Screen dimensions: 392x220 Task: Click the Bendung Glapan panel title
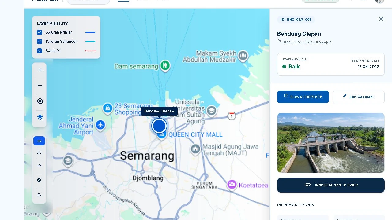pyautogui.click(x=299, y=34)
